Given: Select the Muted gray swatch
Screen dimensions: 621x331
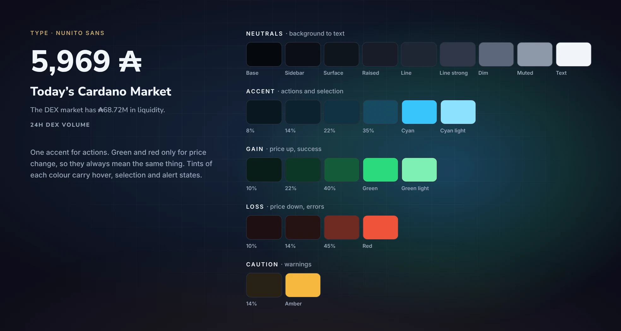Looking at the screenshot, I should coord(535,54).
